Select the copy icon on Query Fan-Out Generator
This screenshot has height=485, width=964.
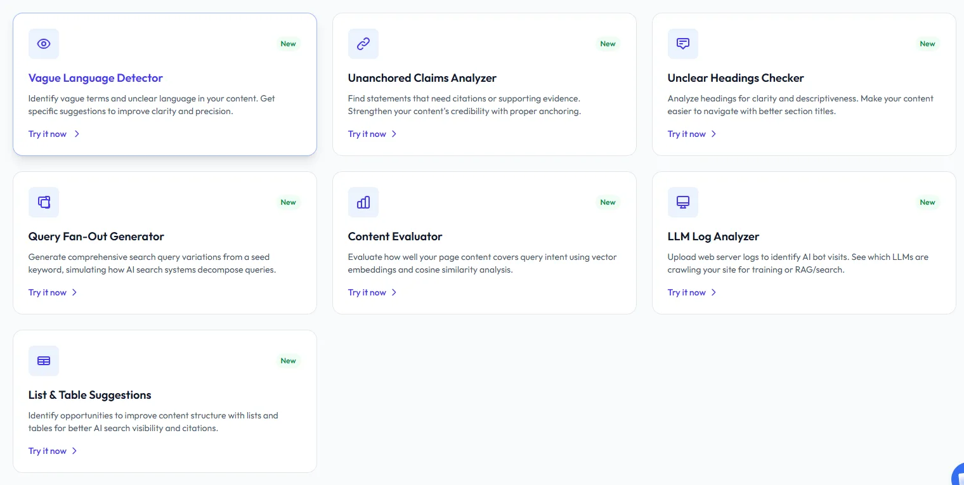[x=43, y=202]
